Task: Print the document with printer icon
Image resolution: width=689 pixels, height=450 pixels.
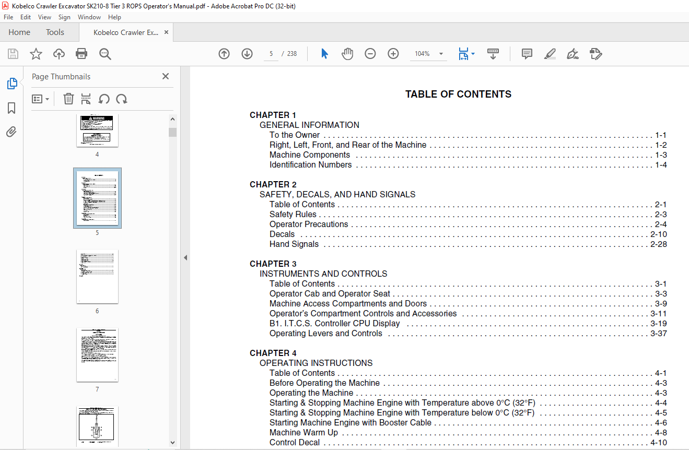Action: pos(81,54)
